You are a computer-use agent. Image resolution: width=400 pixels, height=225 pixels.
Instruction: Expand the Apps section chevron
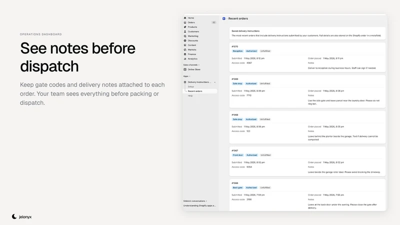coord(189,76)
